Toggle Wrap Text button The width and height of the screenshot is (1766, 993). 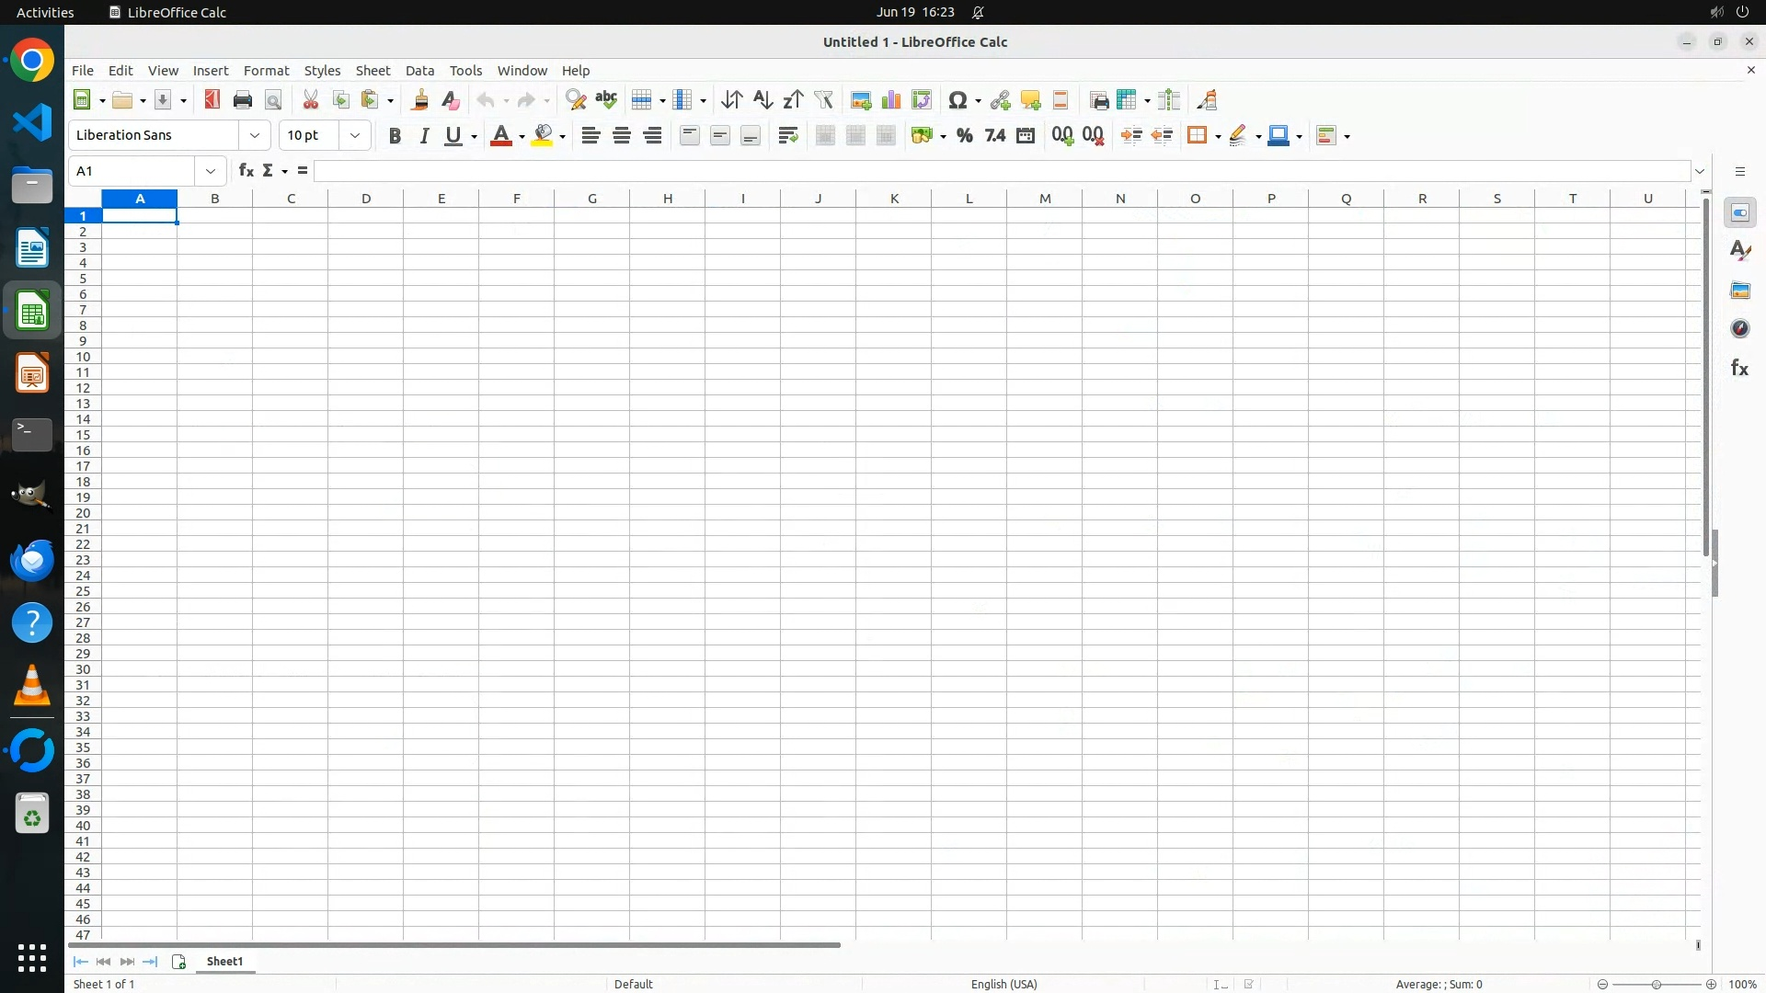pos(787,136)
